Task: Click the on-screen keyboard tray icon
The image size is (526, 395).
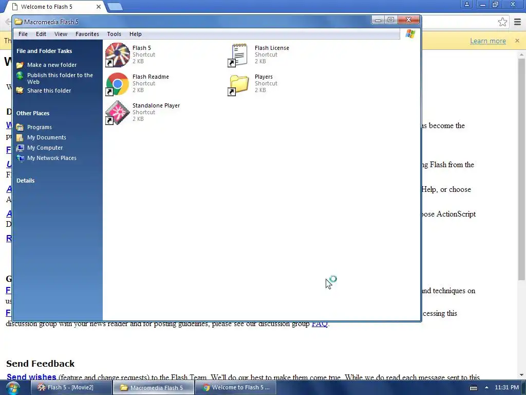Action: (x=473, y=388)
